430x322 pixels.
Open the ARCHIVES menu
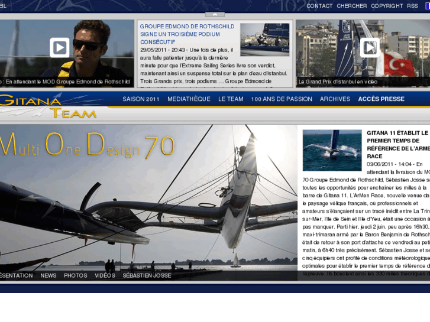335,99
